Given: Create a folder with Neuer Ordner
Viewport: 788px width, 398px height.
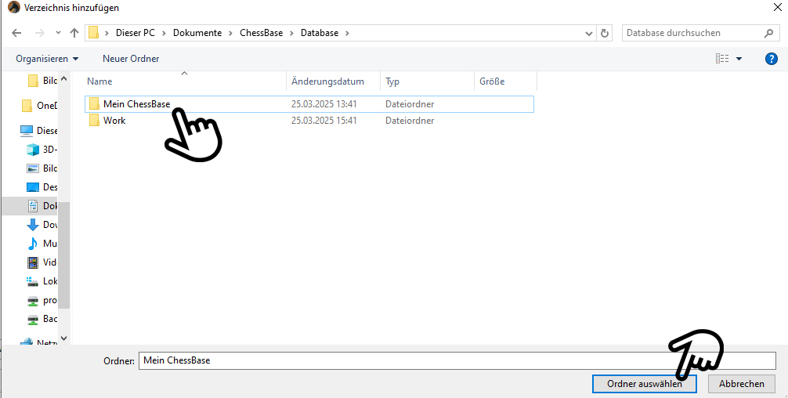Looking at the screenshot, I should coord(131,59).
